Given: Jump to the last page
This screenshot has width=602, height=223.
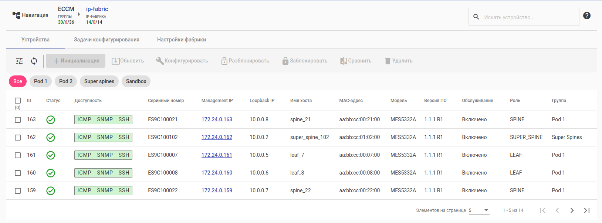Looking at the screenshot, I should tap(587, 210).
